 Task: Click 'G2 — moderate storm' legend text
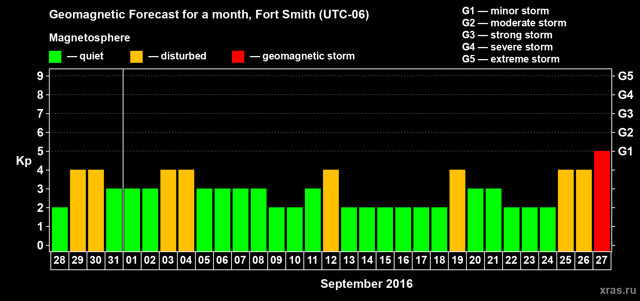coord(514,23)
